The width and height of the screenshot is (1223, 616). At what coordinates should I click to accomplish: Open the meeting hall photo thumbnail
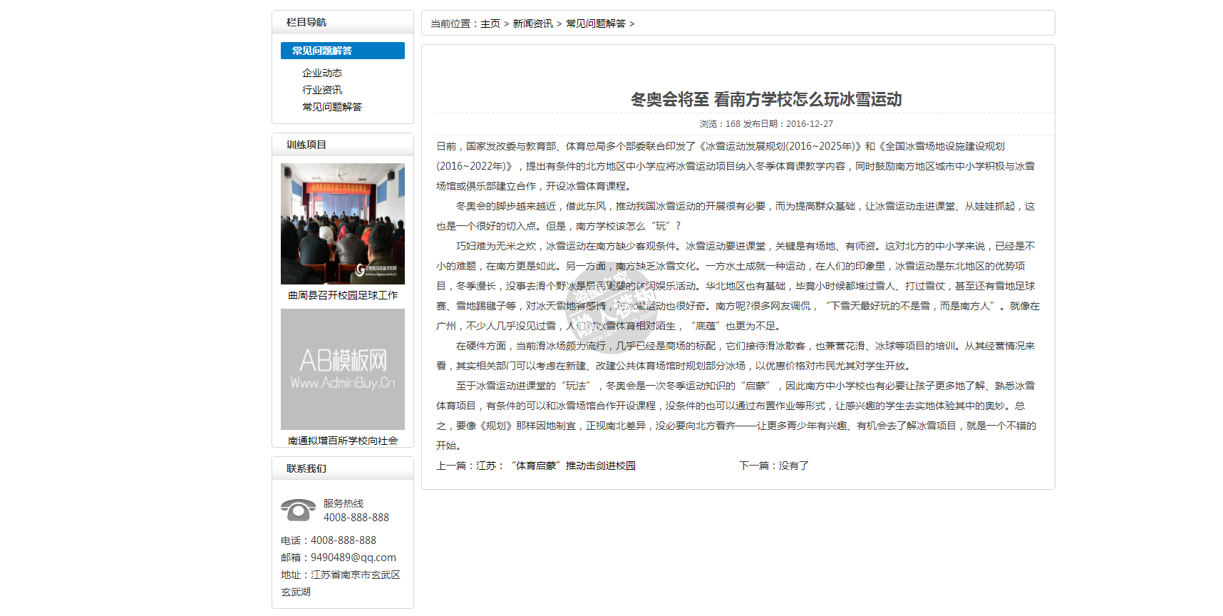pyautogui.click(x=342, y=224)
